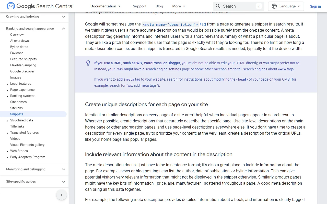Open the Overview sidebar page

point(17,35)
